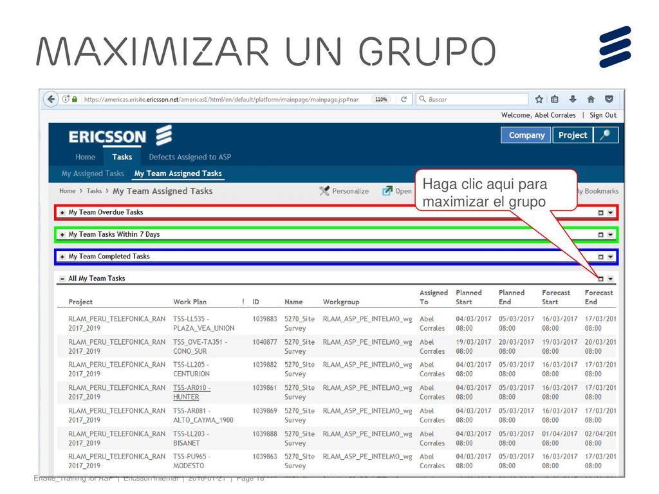Click the Personalize tools icon
Screen dimensions: 659x494
[x=324, y=191]
